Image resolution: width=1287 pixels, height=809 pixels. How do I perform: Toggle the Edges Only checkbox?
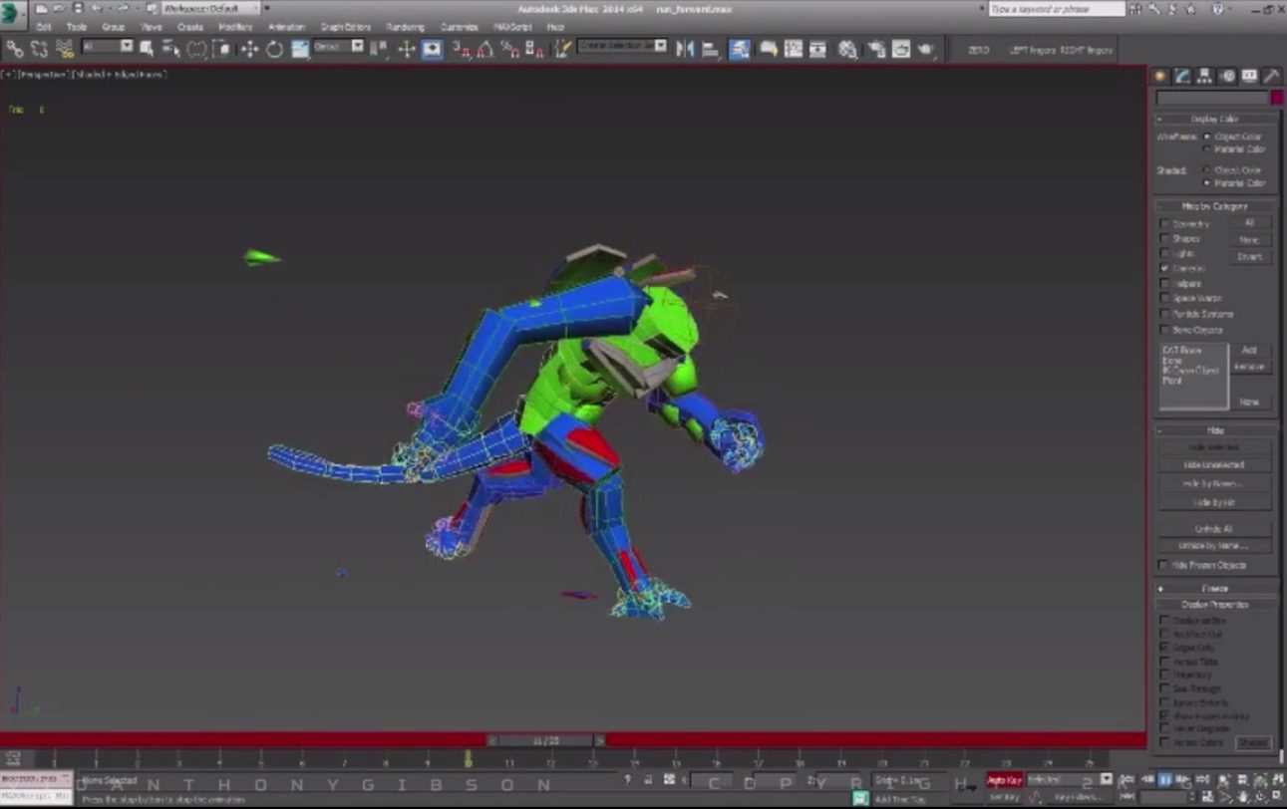(x=1164, y=648)
